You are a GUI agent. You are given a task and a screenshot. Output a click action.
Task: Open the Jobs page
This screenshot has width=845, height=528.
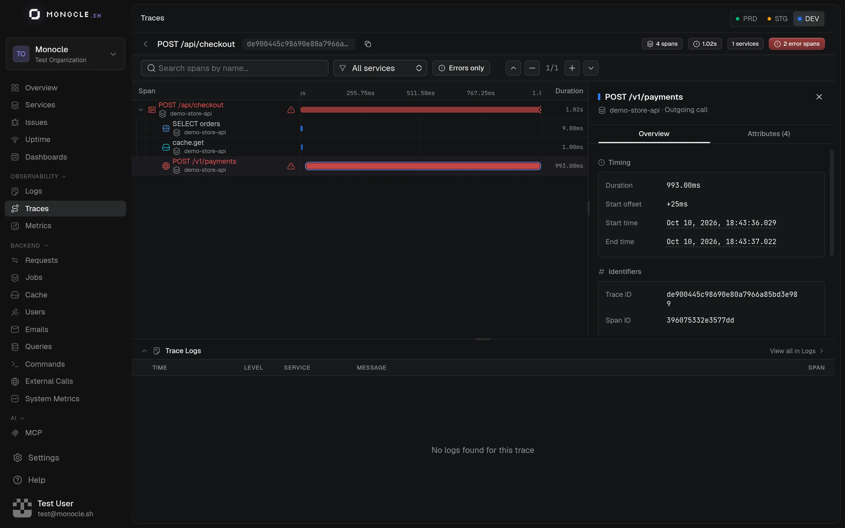tap(65, 277)
